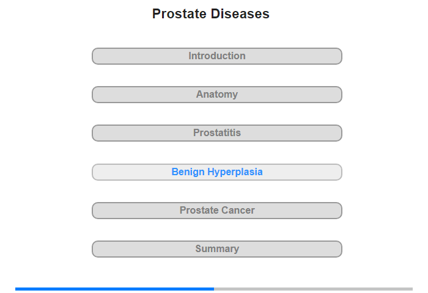Click the Benign Hyperplasia blue text label
Screen dimensions: 428x293
point(217,172)
